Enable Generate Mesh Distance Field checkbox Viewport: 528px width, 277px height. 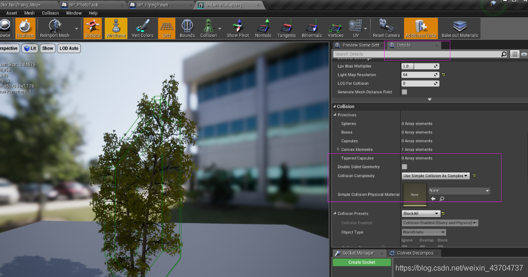(404, 92)
